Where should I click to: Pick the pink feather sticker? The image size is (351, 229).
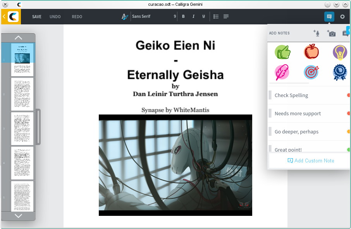[282, 72]
